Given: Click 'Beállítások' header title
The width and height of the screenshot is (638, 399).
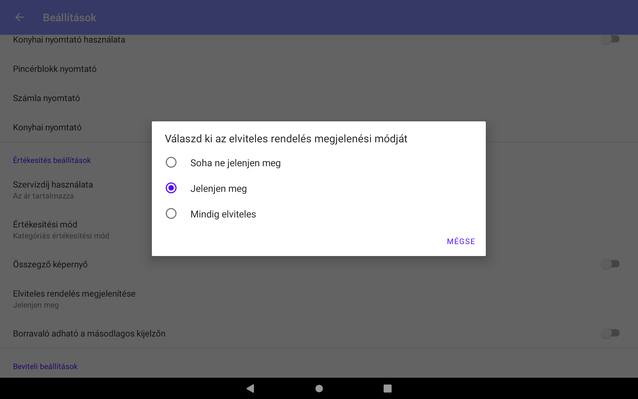Looking at the screenshot, I should pyautogui.click(x=69, y=18).
